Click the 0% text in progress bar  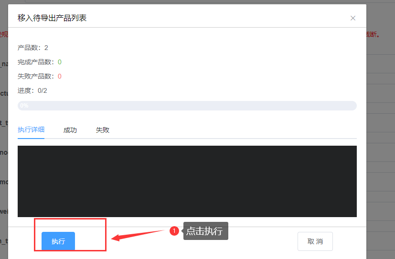coord(24,106)
